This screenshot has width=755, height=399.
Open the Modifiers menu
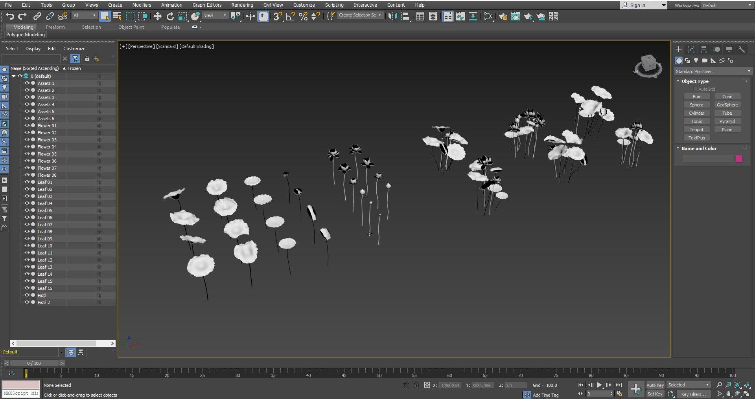point(142,5)
